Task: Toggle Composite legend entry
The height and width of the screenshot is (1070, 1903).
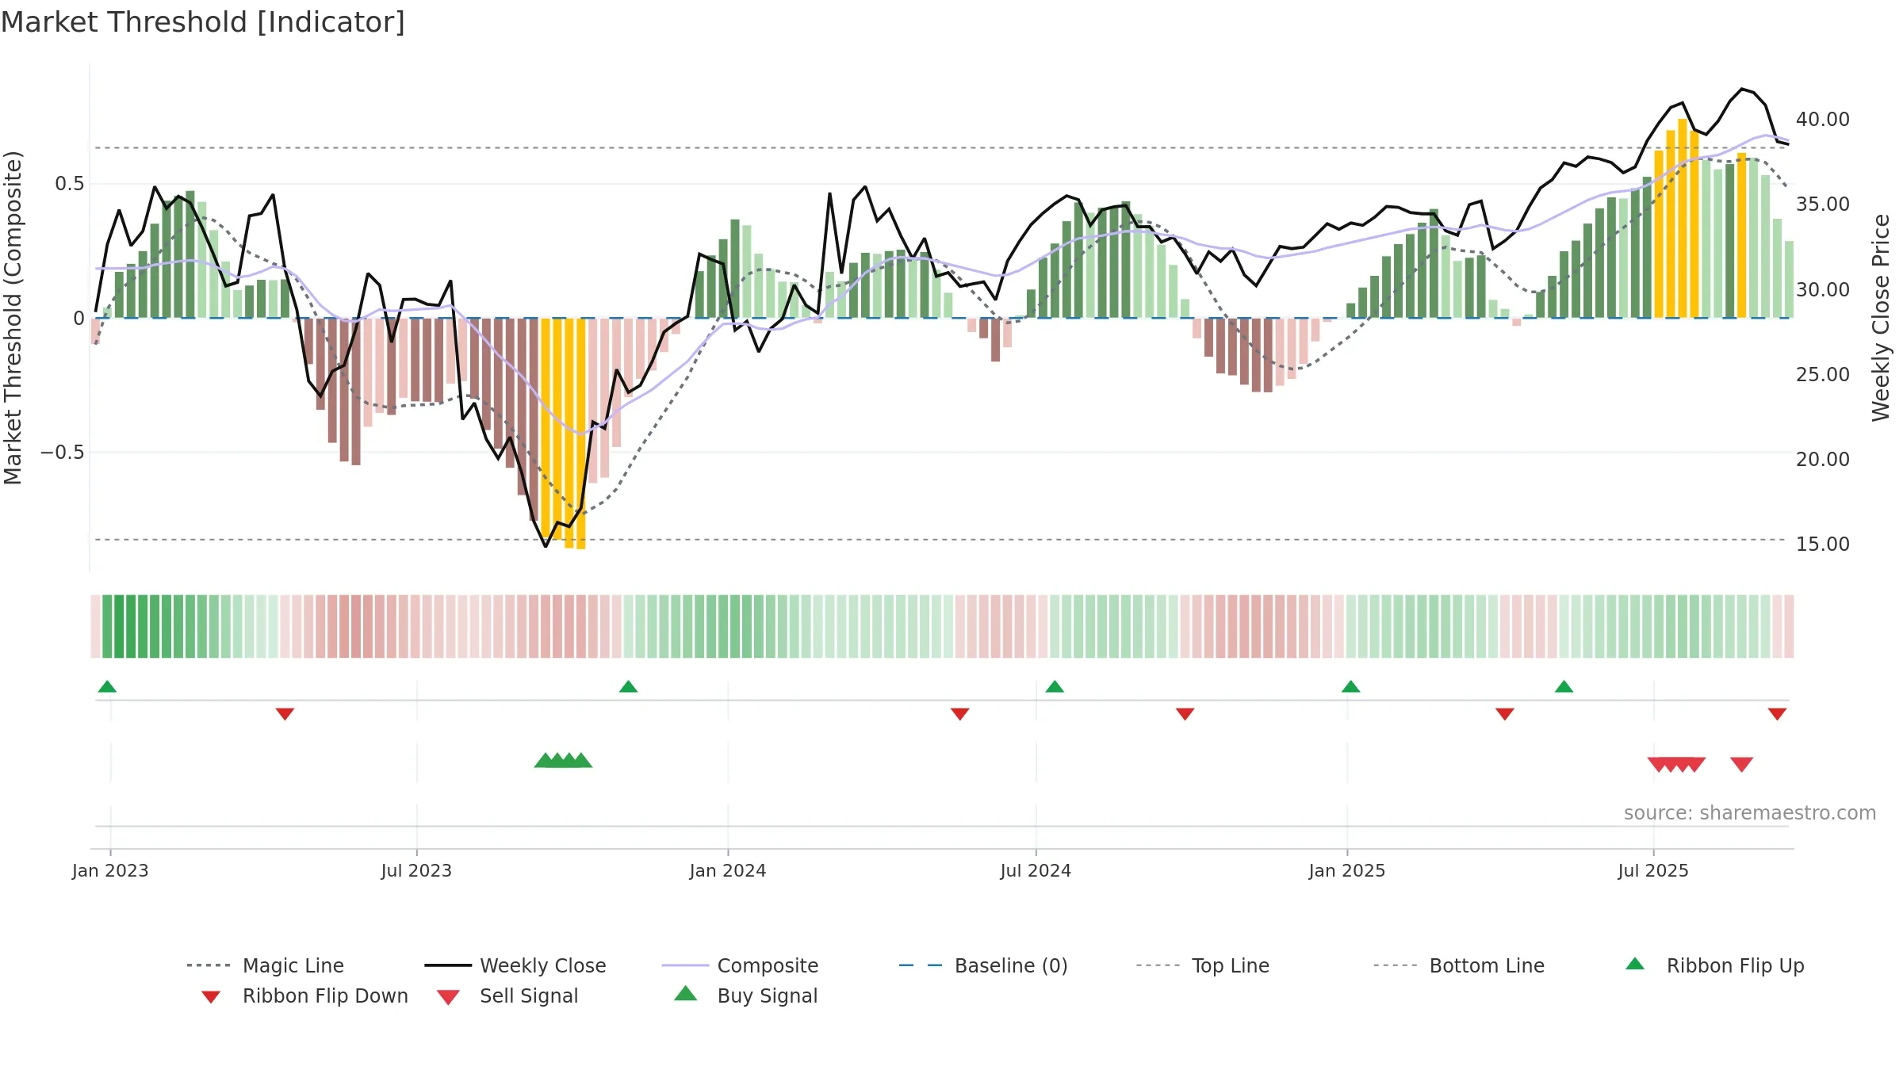Action: 740,965
